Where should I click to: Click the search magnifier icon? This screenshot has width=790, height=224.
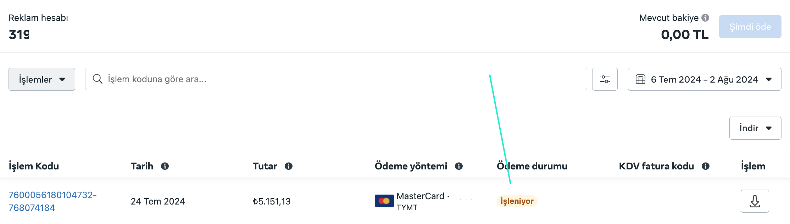pyautogui.click(x=98, y=79)
